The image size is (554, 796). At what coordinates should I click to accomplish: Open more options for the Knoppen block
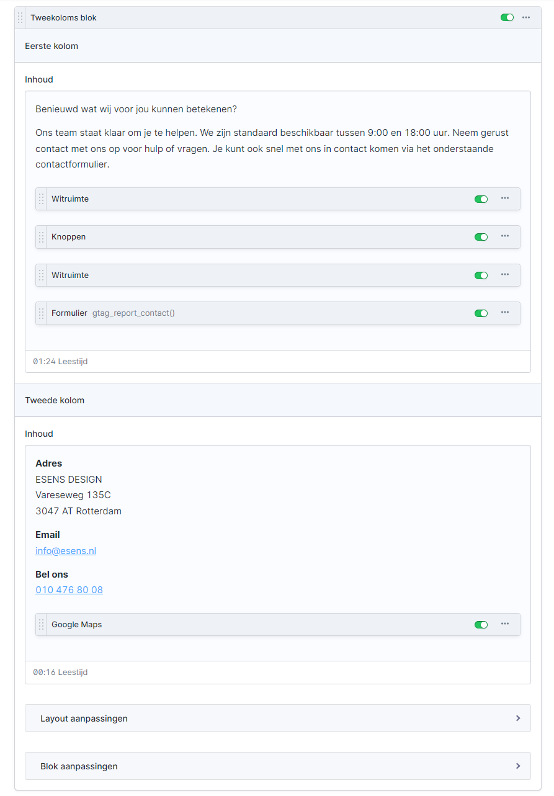505,236
